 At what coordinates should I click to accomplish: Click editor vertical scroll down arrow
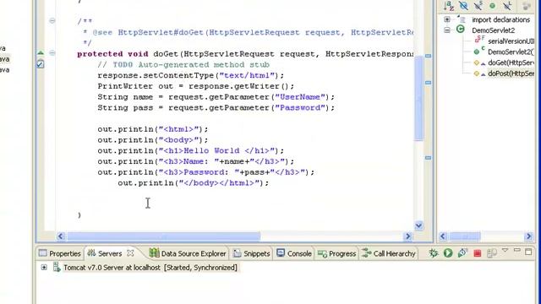(x=418, y=225)
